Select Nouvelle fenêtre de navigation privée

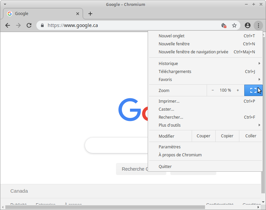[193, 52]
